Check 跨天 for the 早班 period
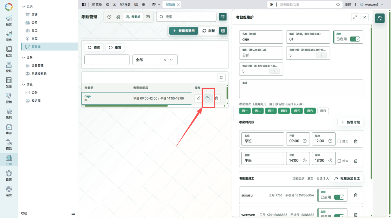Image resolution: width=391 pixels, height=218 pixels. 339,141
